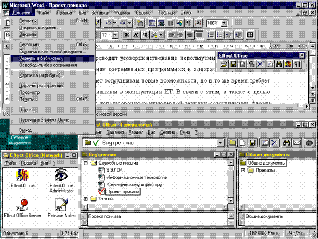Open the 100% zoom dropdown
Screen dimensions: 318x239
point(224,23)
